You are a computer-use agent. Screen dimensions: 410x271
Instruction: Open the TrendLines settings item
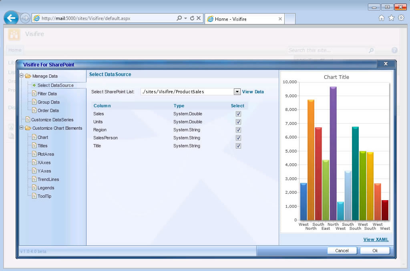point(48,179)
